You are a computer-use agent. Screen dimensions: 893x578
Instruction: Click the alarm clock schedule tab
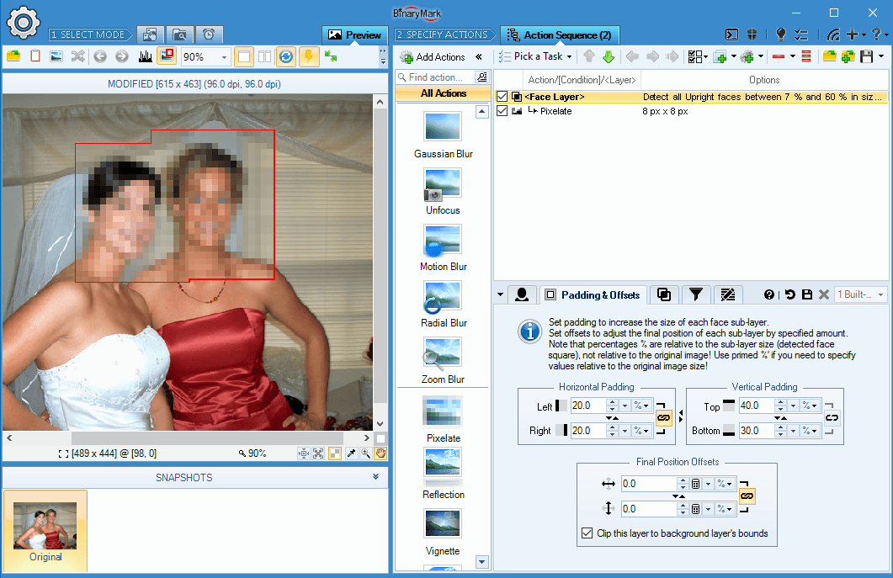209,34
